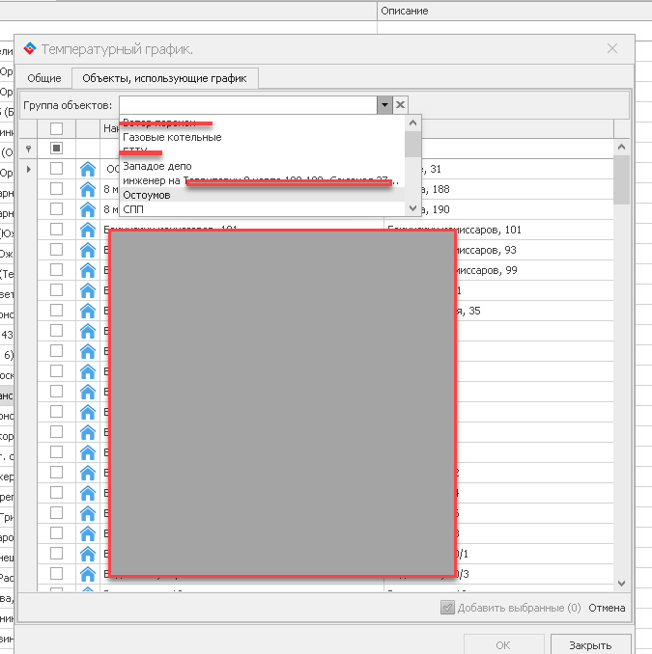
Task: Toggle the select-all checkbox in the table header
Action: pyautogui.click(x=56, y=128)
